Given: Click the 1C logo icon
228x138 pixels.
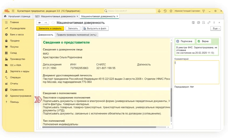Looking at the screenshot, I should click(x=7, y=11).
